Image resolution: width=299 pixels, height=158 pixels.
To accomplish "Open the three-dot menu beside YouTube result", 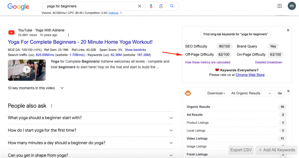I will click(68, 35).
